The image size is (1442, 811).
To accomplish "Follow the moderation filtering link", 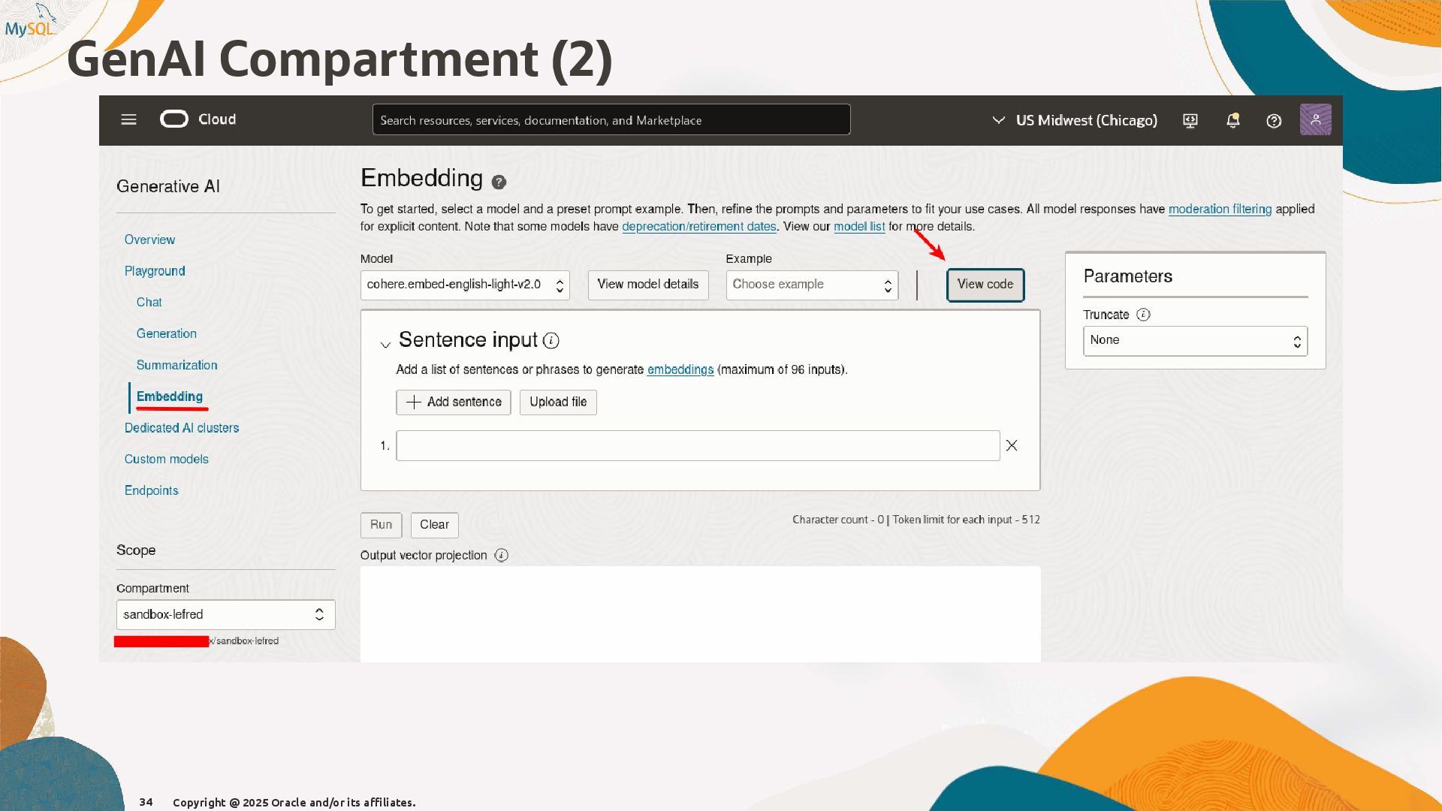I will tap(1220, 209).
